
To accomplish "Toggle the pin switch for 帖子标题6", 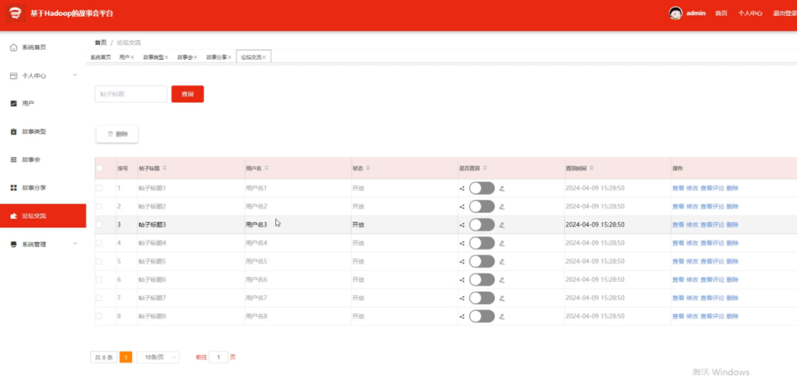I will (x=482, y=279).
